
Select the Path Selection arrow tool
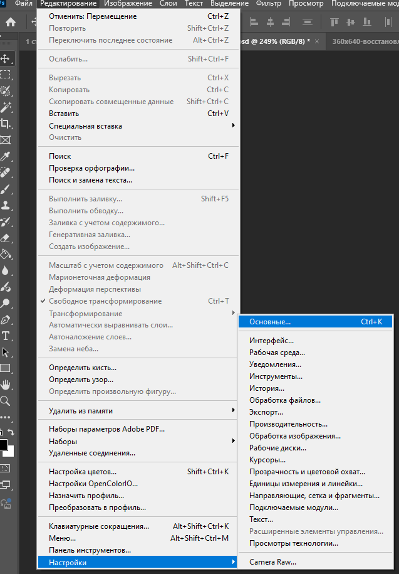point(5,352)
